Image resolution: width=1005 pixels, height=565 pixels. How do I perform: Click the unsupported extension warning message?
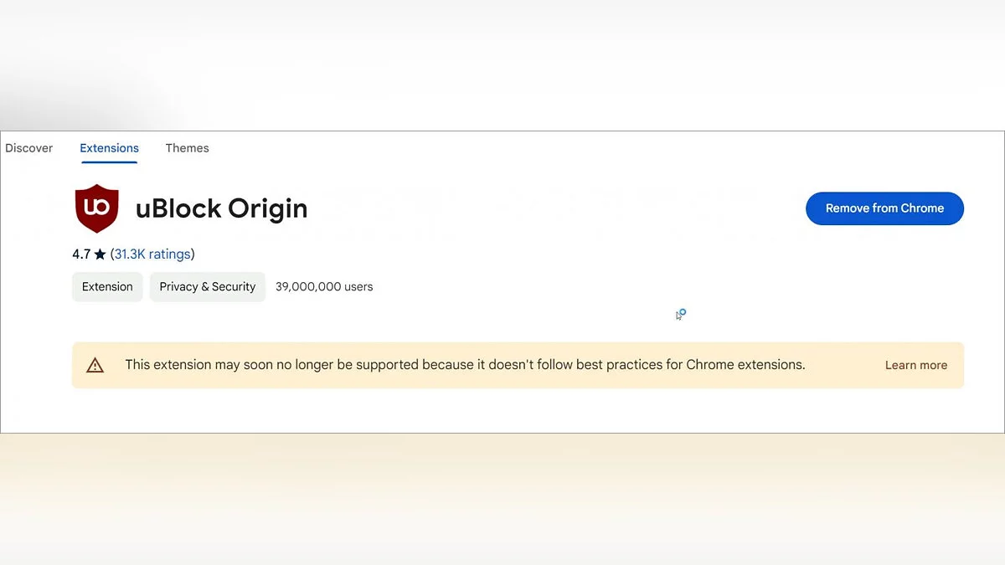tap(465, 365)
